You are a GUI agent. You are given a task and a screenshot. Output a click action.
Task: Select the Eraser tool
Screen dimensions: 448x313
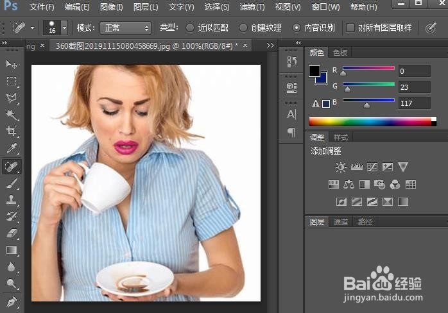(x=12, y=233)
